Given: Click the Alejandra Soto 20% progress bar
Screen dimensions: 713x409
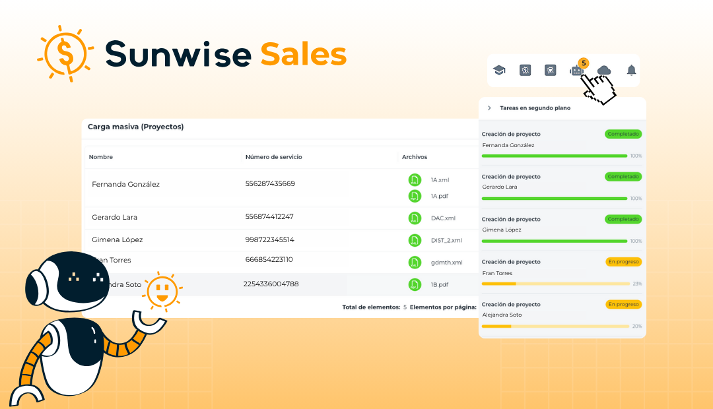Looking at the screenshot, I should [x=556, y=327].
